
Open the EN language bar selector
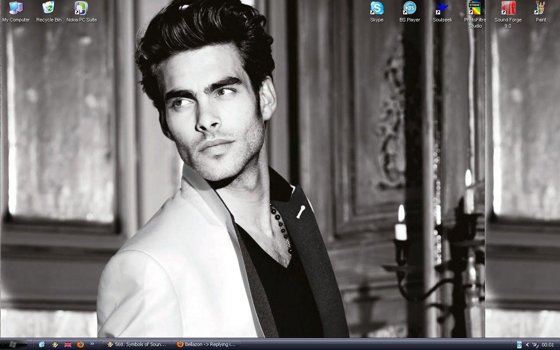519,344
